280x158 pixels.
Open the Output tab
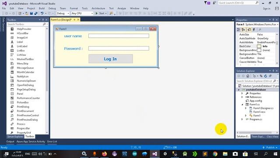pos(10,141)
